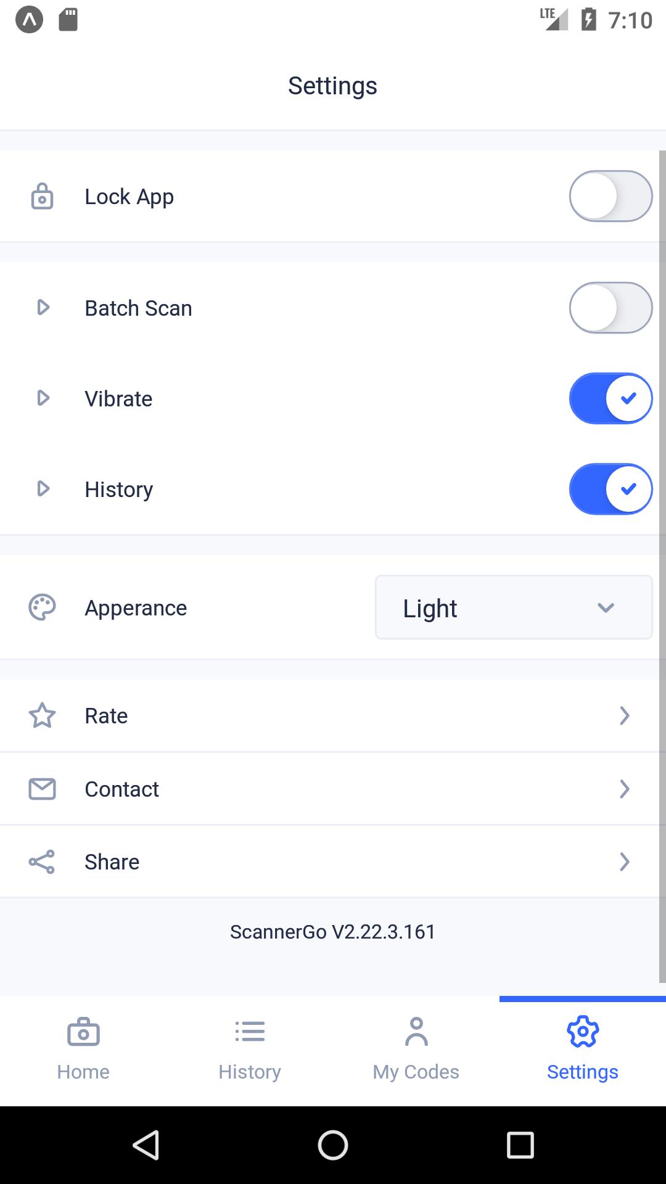The width and height of the screenshot is (666, 1184).
Task: Tap the chevron on the Share row
Action: click(624, 861)
